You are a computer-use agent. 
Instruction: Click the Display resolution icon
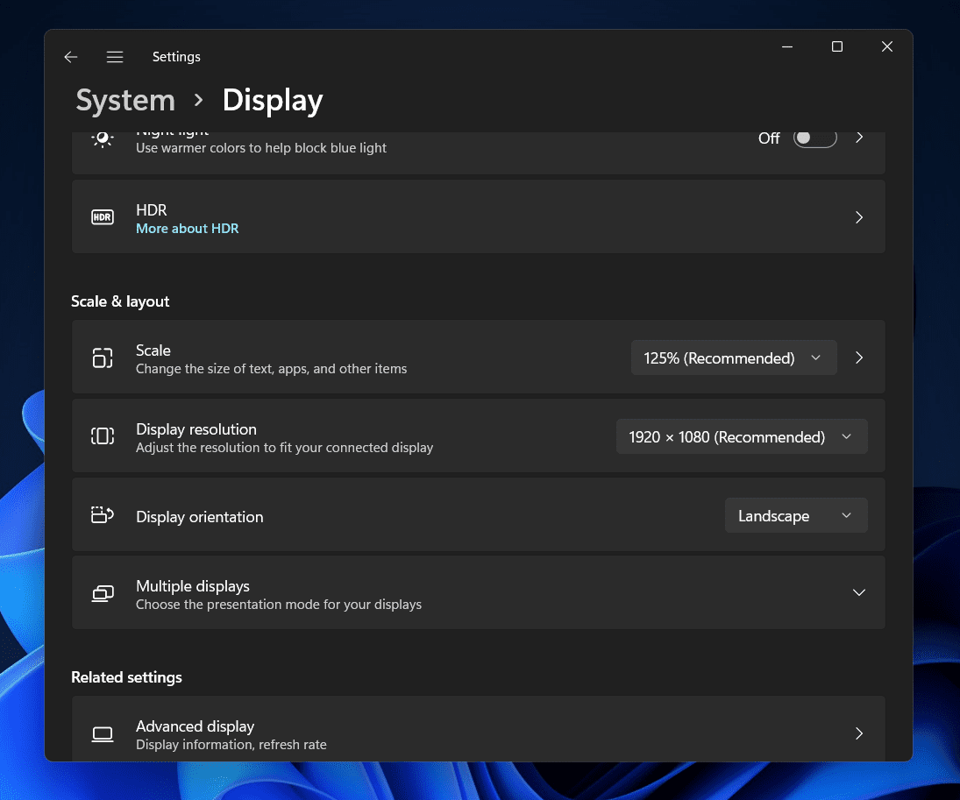coord(103,436)
